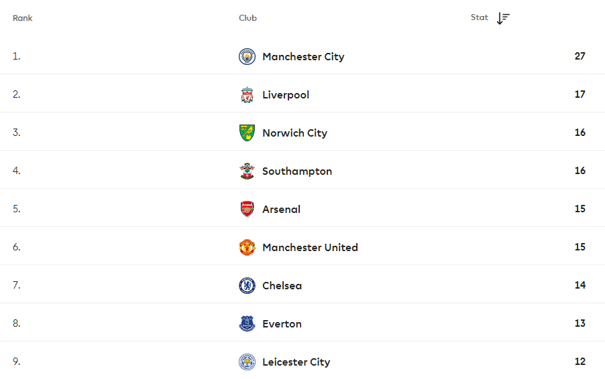Screen dimensions: 605x379
Task: Open the Liverpool club link
Action: [x=286, y=95]
